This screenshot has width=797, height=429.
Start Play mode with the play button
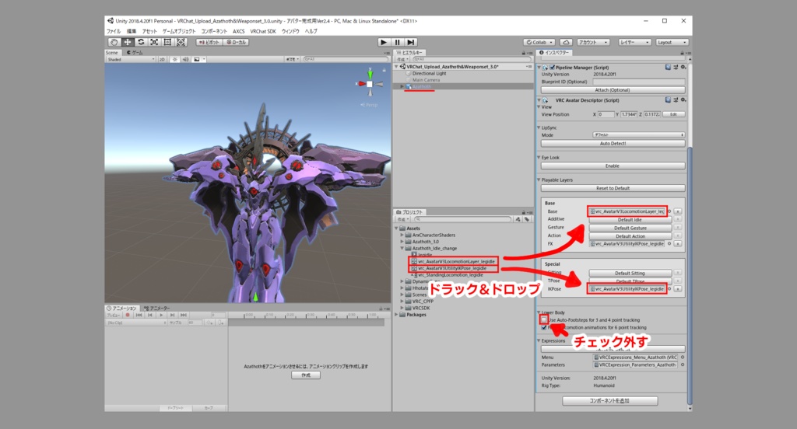click(384, 42)
